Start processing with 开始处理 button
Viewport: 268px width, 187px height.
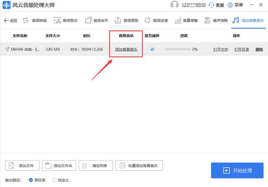coord(237,170)
